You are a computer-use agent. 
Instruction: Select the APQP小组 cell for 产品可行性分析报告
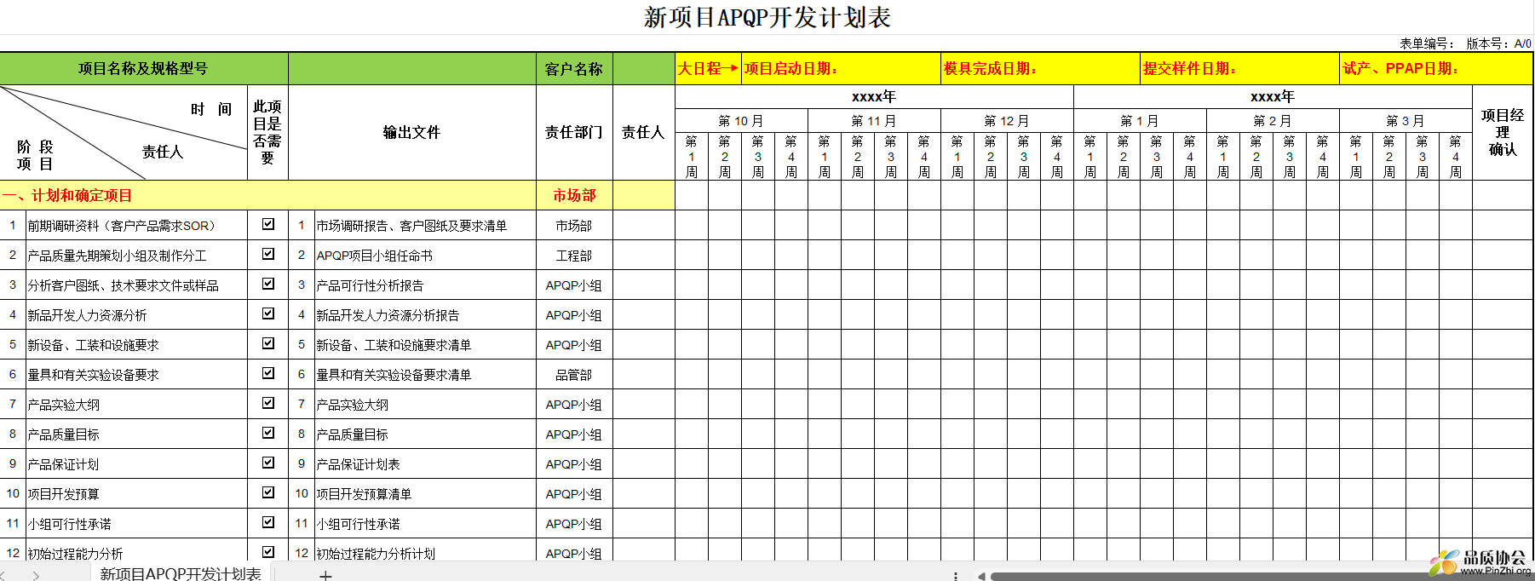tap(574, 285)
